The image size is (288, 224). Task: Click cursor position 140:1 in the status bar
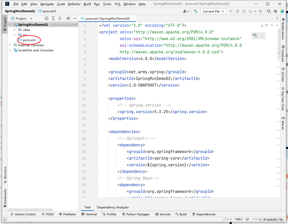point(239,219)
